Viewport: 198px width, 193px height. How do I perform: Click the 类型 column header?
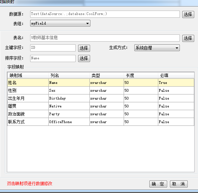click(107, 75)
